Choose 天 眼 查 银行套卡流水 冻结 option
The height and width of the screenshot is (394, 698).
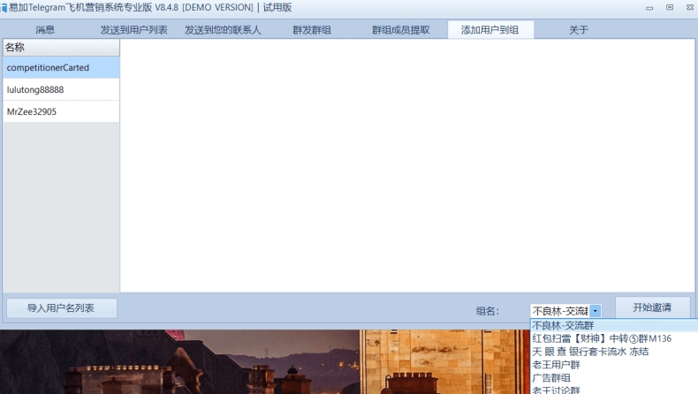[x=614, y=352]
